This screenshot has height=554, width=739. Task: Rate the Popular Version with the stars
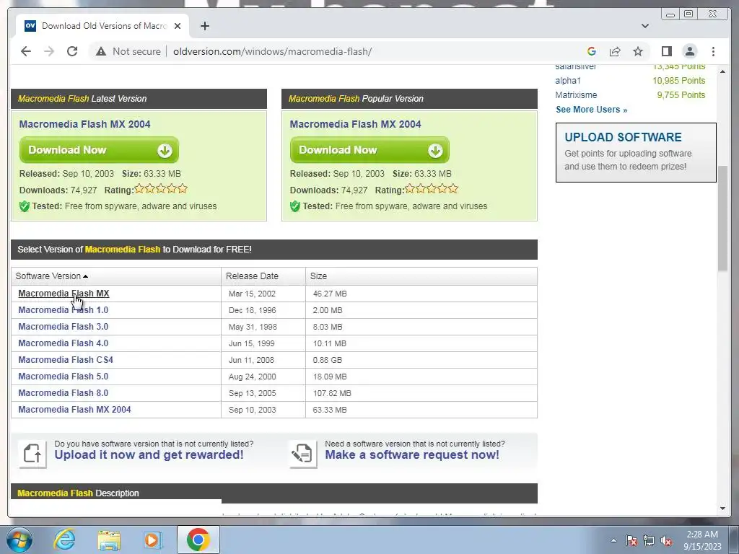(432, 189)
